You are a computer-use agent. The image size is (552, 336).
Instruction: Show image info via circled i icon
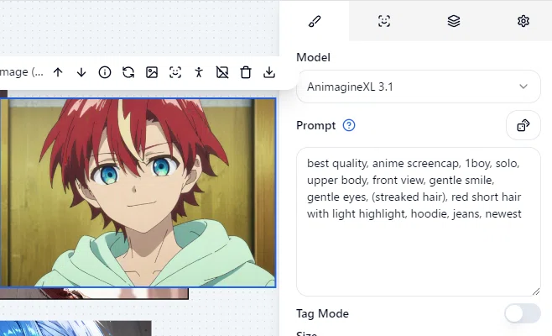tap(105, 72)
